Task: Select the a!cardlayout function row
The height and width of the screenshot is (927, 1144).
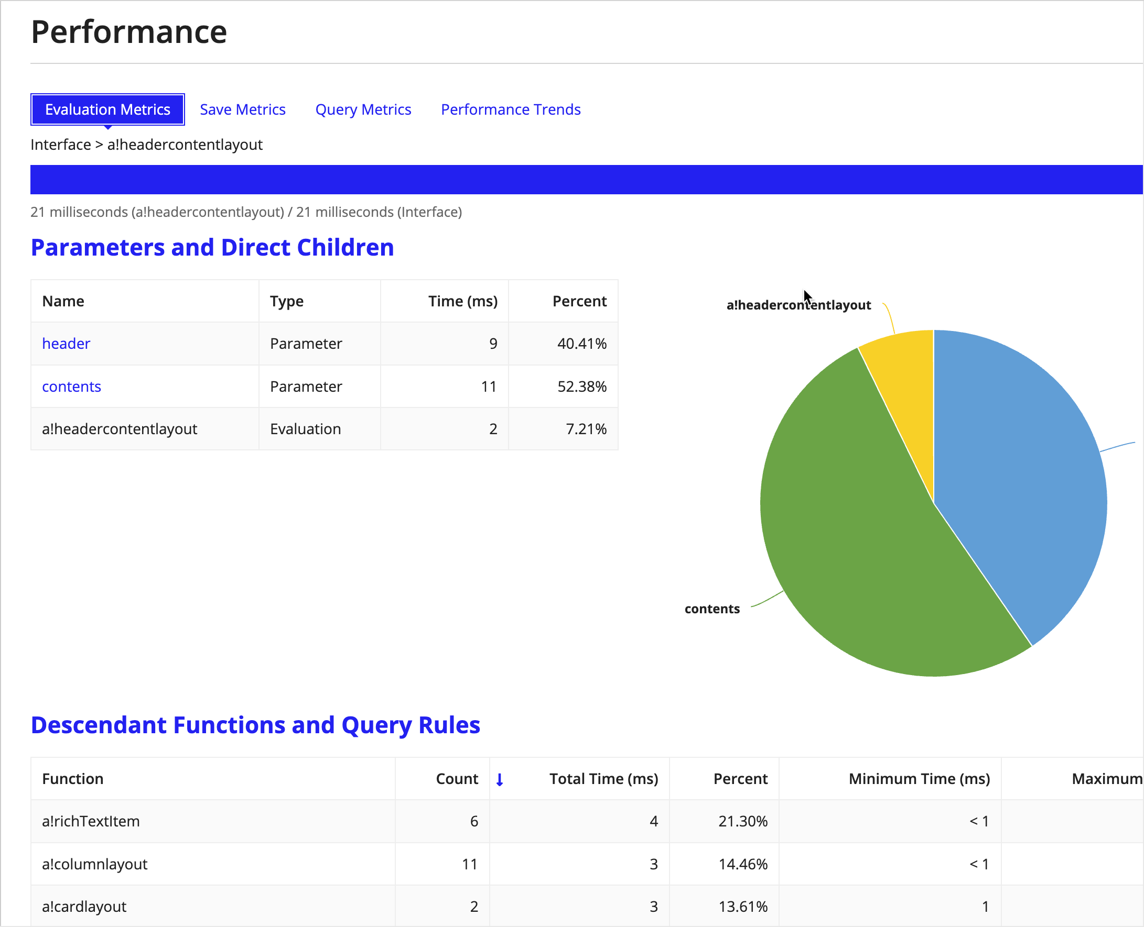Action: coord(587,906)
